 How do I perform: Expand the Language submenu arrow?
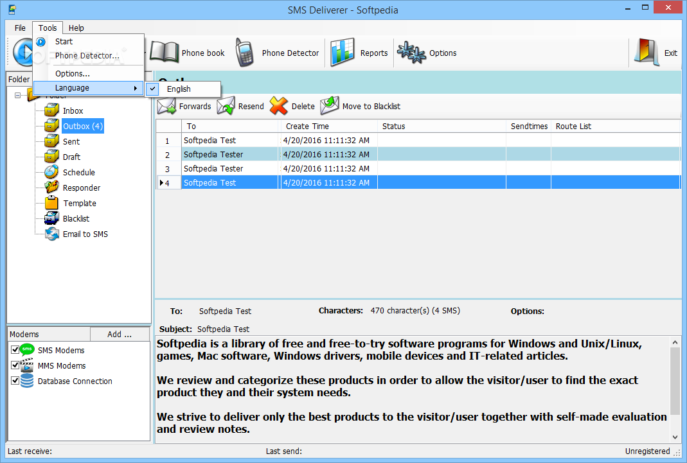pos(136,88)
